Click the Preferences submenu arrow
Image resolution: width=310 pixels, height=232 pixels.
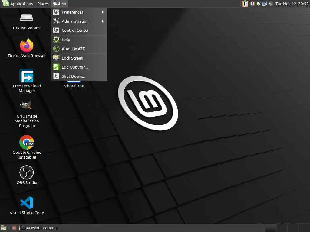pyautogui.click(x=103, y=12)
